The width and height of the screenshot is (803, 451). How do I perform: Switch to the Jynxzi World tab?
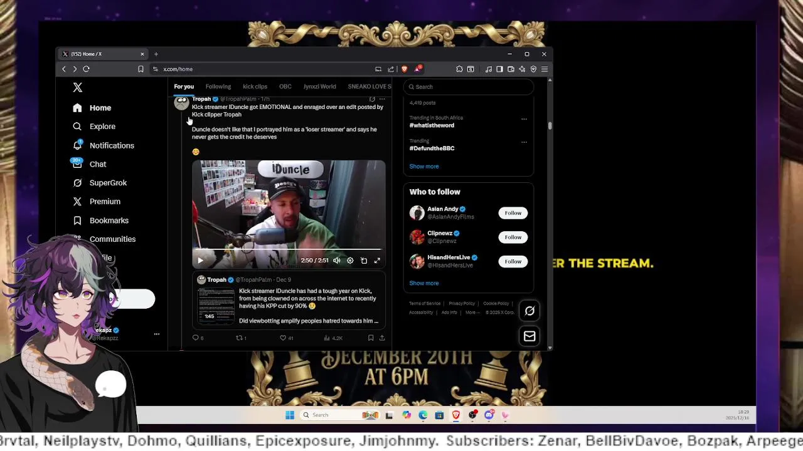tap(320, 86)
